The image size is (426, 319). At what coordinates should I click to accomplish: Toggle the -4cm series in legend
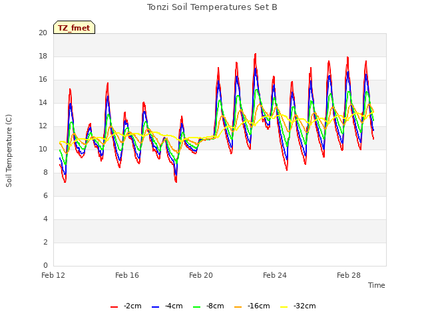(167, 306)
